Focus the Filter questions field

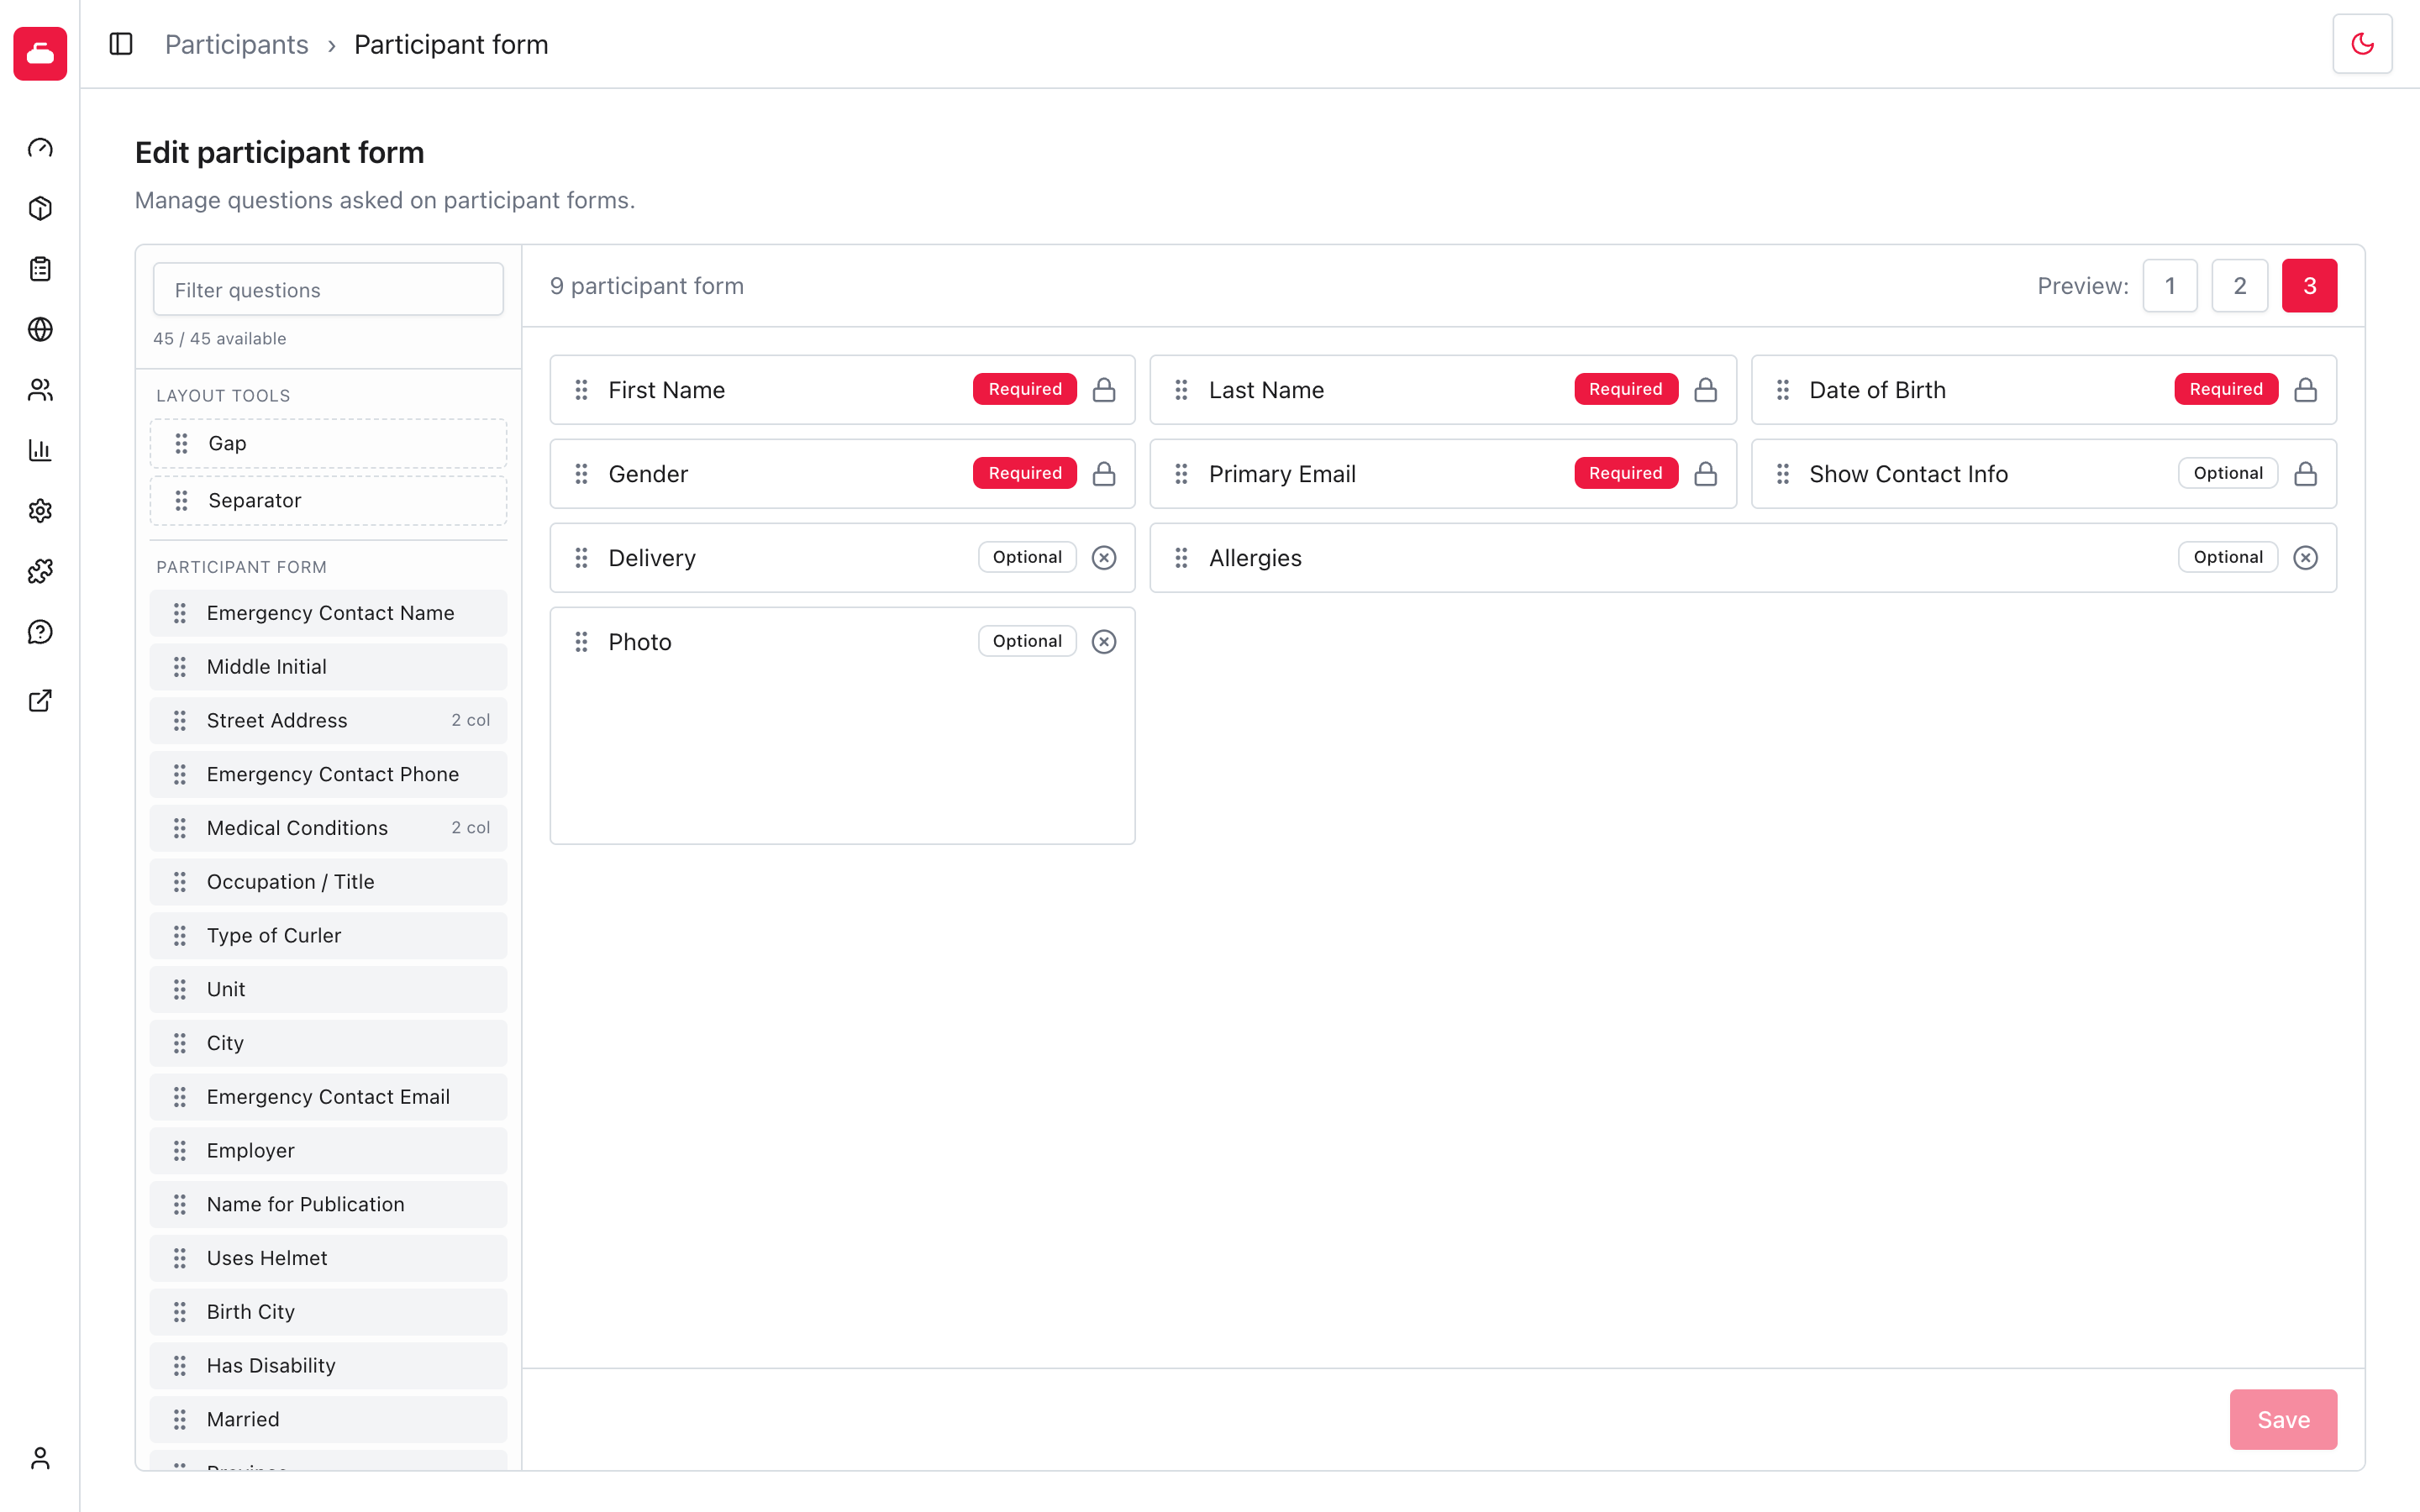point(328,290)
